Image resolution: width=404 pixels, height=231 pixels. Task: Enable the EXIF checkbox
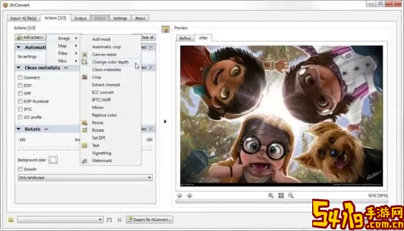[20, 86]
